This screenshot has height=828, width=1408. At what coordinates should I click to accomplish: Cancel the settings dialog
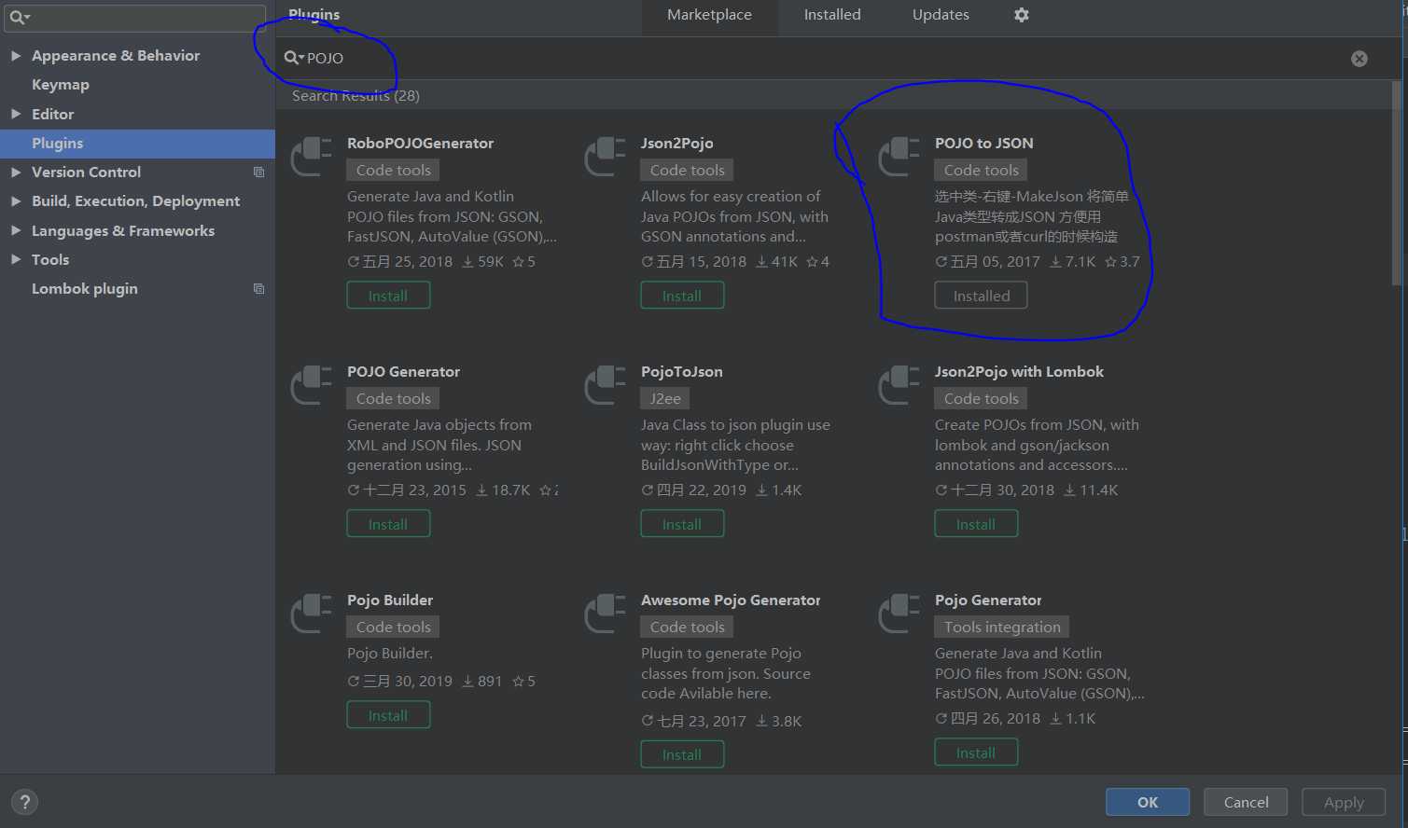click(1246, 802)
